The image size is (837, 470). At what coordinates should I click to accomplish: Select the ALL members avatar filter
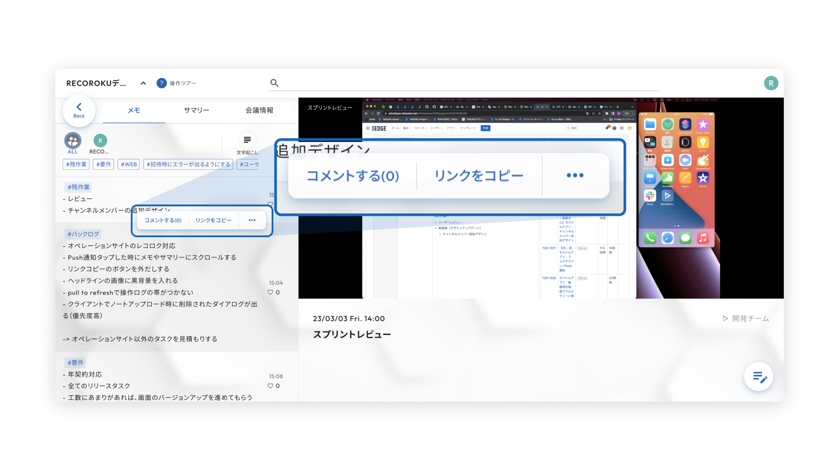73,141
